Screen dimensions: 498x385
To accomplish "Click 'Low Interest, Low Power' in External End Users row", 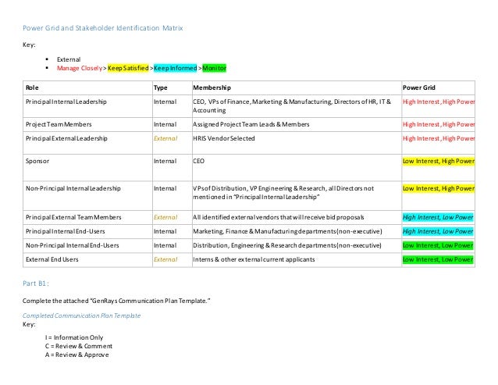I will [438, 259].
